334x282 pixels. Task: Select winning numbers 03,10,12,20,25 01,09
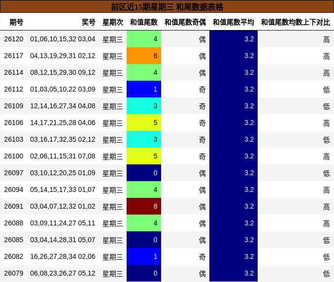[x=63, y=173]
